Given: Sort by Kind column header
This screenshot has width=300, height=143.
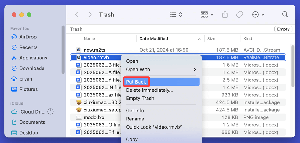Looking at the screenshot, I should coord(247,38).
